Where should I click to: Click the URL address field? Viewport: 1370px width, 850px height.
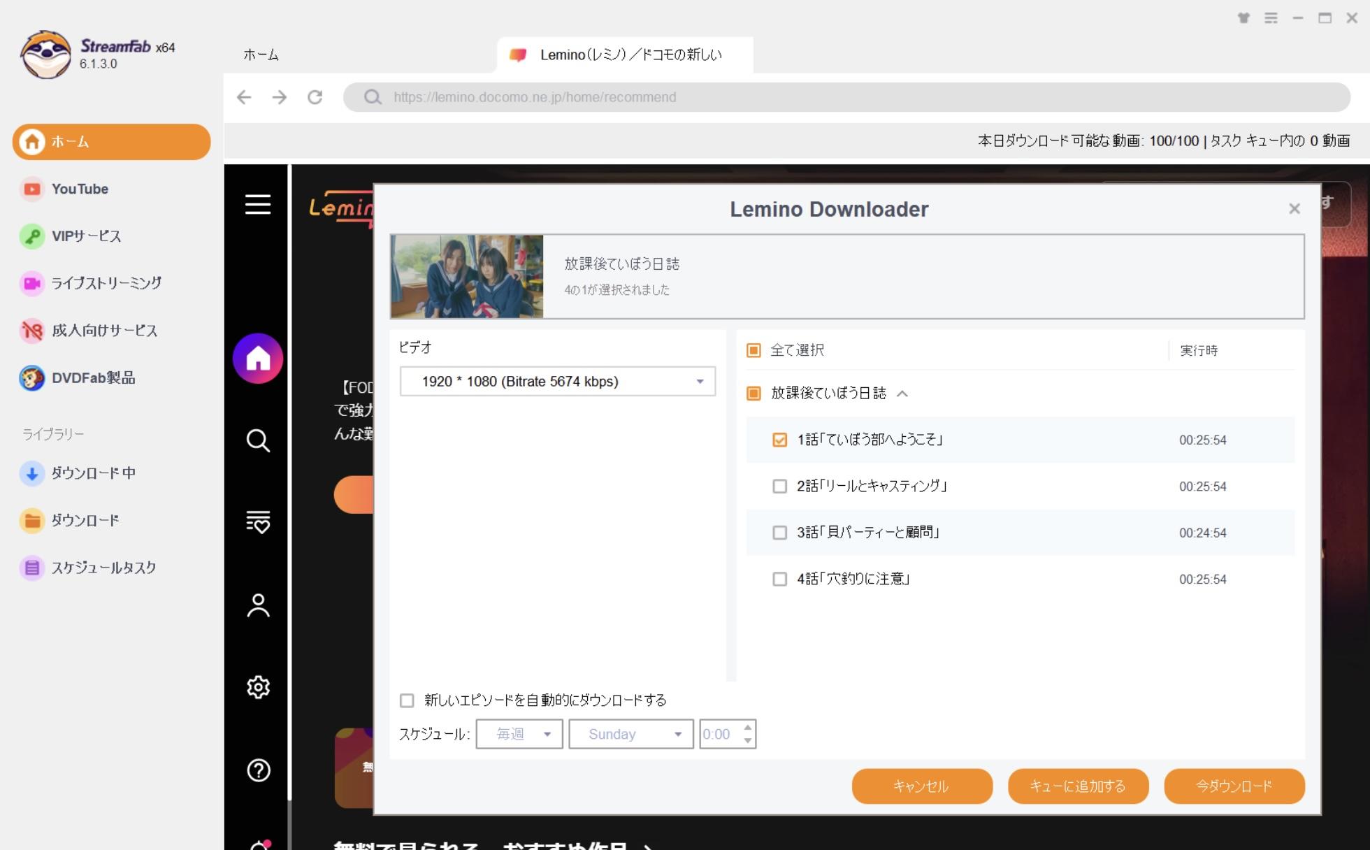pyautogui.click(x=846, y=97)
